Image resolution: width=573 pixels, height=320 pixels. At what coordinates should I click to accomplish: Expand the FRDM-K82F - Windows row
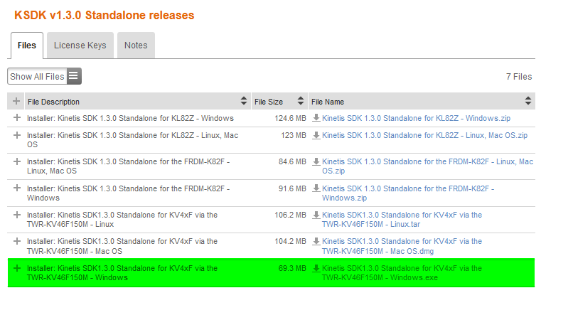point(17,188)
